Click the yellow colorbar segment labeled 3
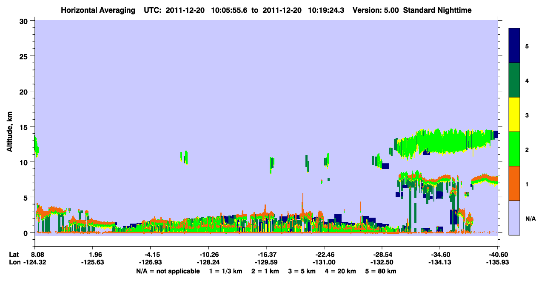Image resolution: width=553 pixels, height=283 pixels. pyautogui.click(x=514, y=115)
